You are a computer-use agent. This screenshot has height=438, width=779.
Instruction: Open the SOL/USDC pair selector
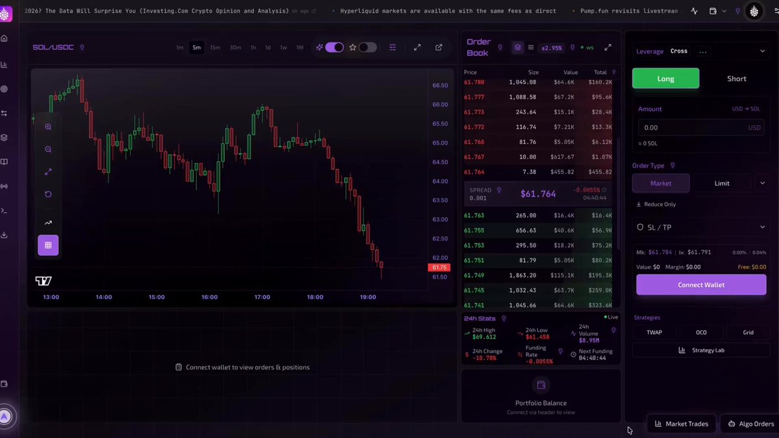pyautogui.click(x=53, y=47)
